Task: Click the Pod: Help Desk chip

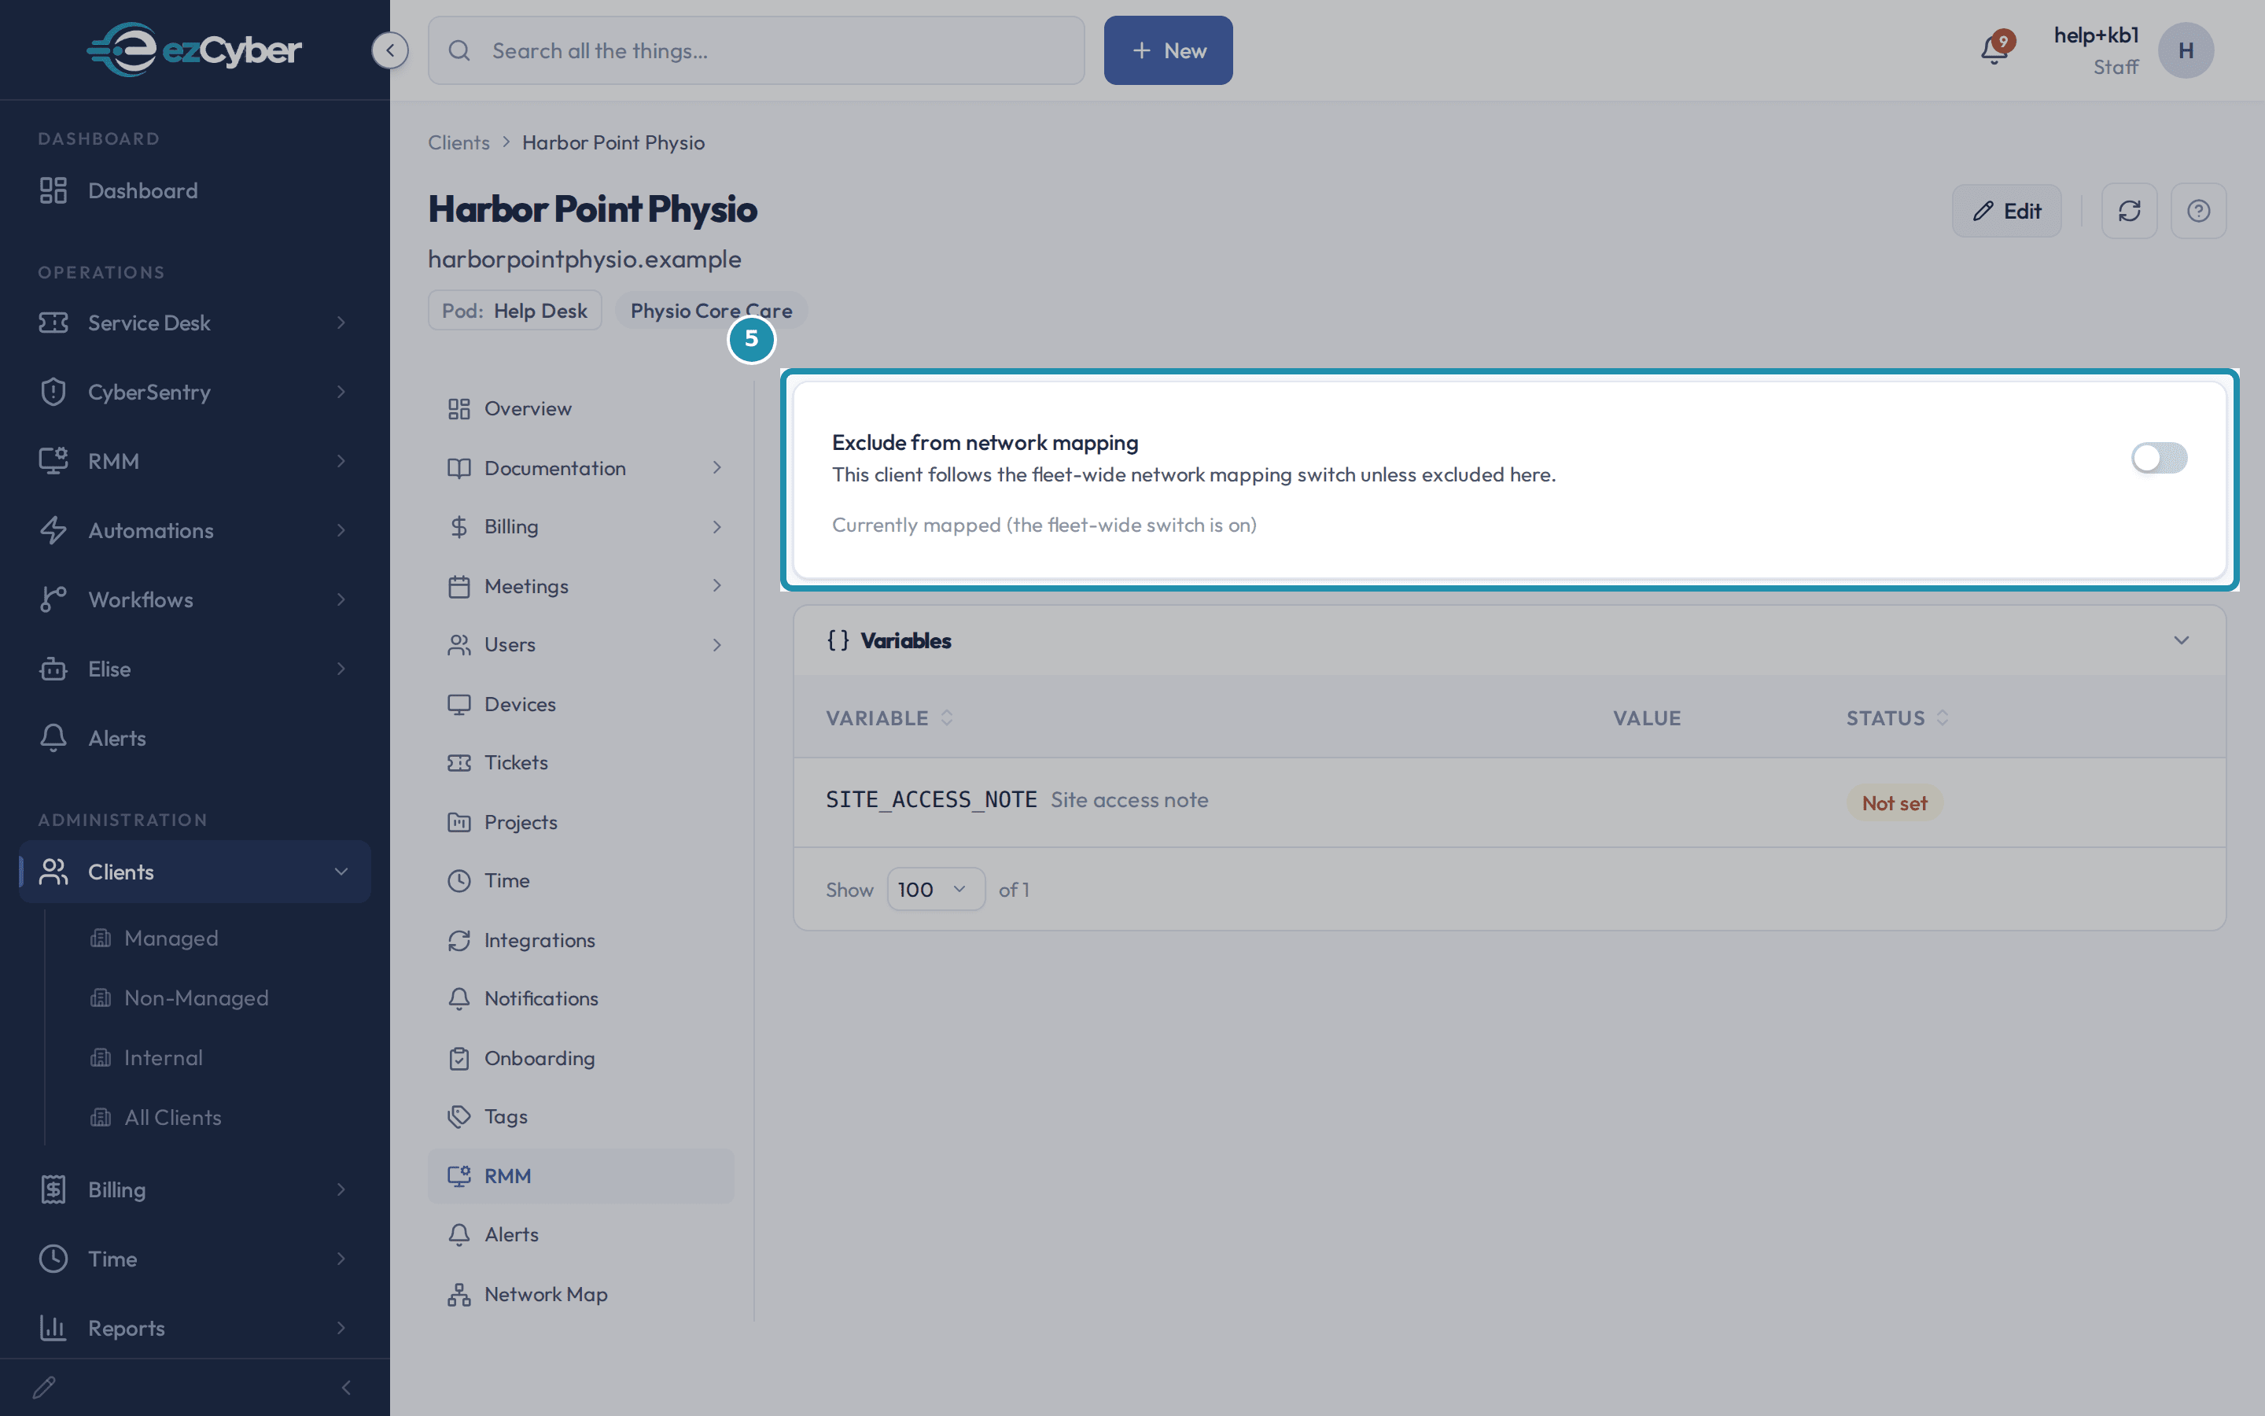Action: coord(515,310)
